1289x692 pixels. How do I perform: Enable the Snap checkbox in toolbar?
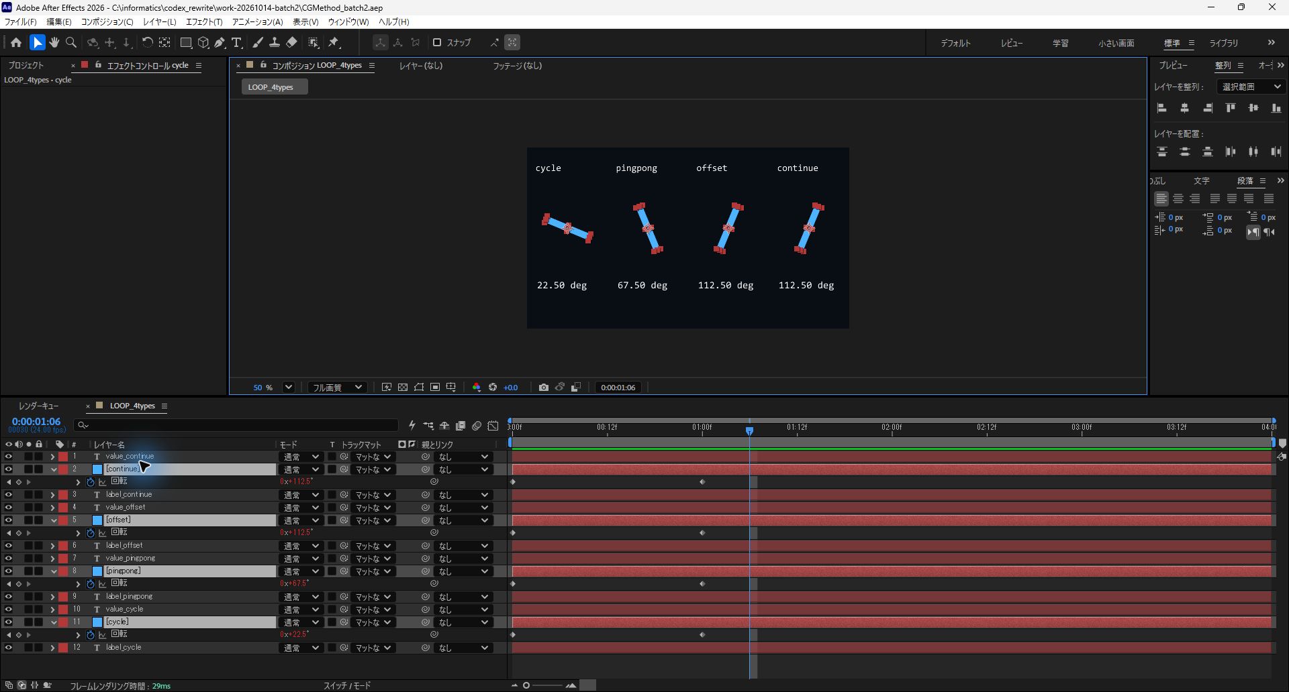[437, 42]
